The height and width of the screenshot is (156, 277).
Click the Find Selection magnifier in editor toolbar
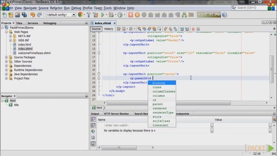tap(139, 29)
